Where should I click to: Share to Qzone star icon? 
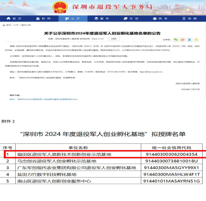196,40
